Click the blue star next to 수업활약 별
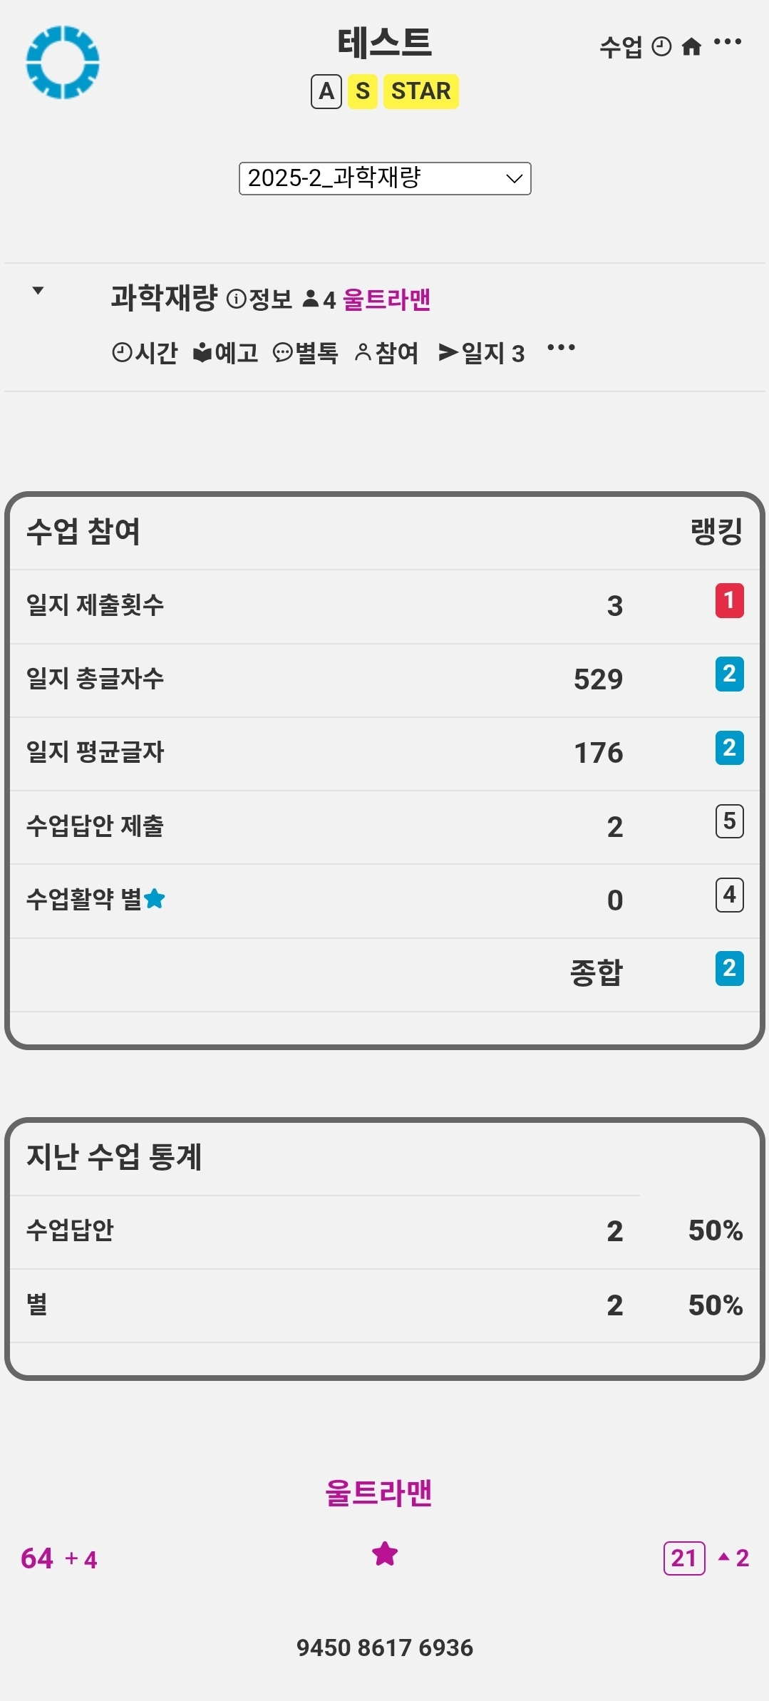 pyautogui.click(x=155, y=899)
